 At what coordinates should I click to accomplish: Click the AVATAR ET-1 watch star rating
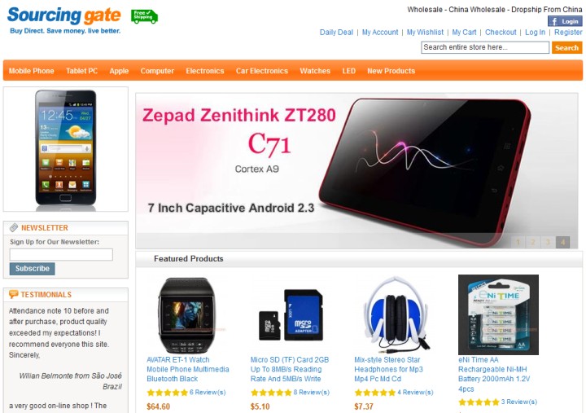167,393
